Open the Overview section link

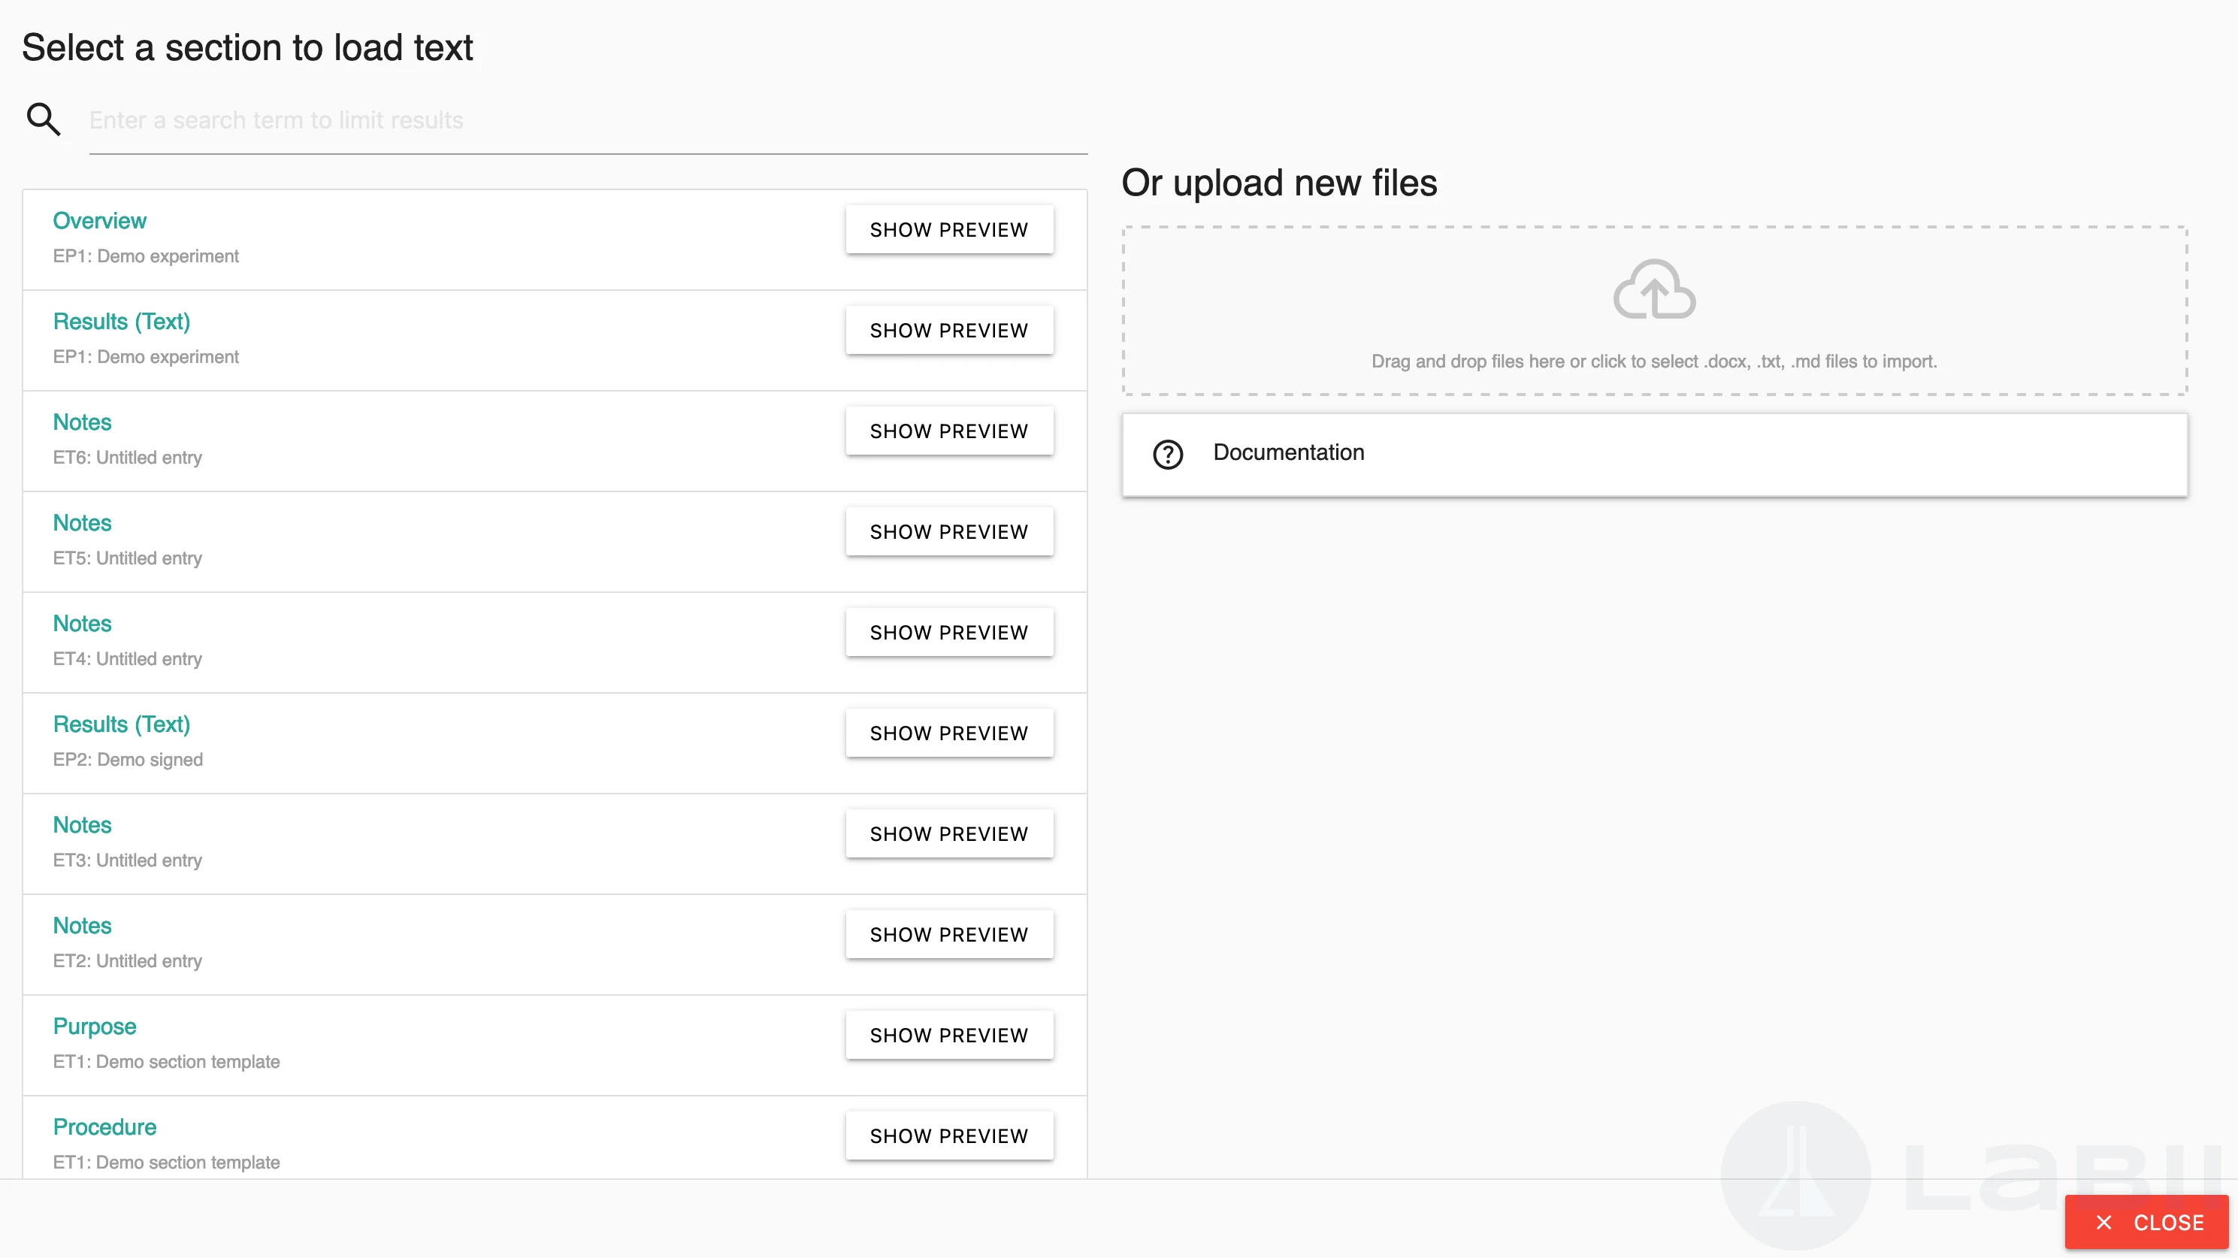(99, 221)
